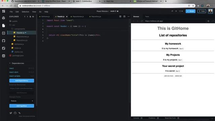Click Star button beside 'It is my projects'
The width and height of the screenshot is (215, 121).
coord(180,60)
